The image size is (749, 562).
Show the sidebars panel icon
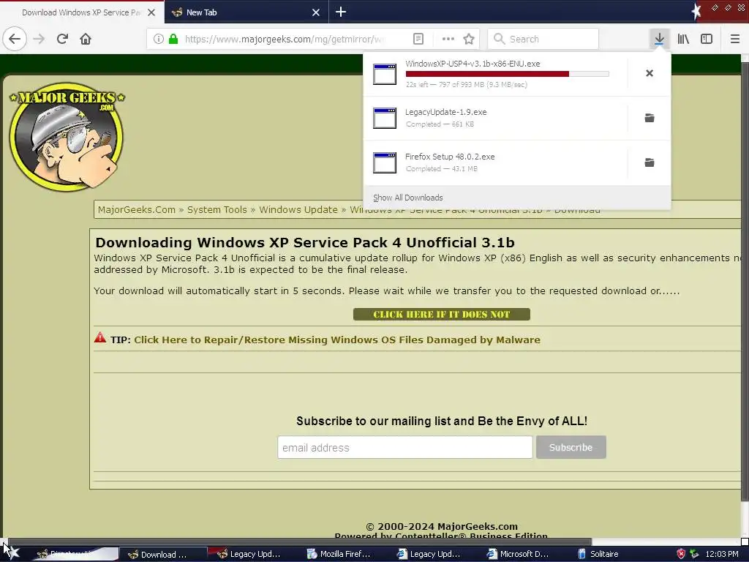point(707,39)
